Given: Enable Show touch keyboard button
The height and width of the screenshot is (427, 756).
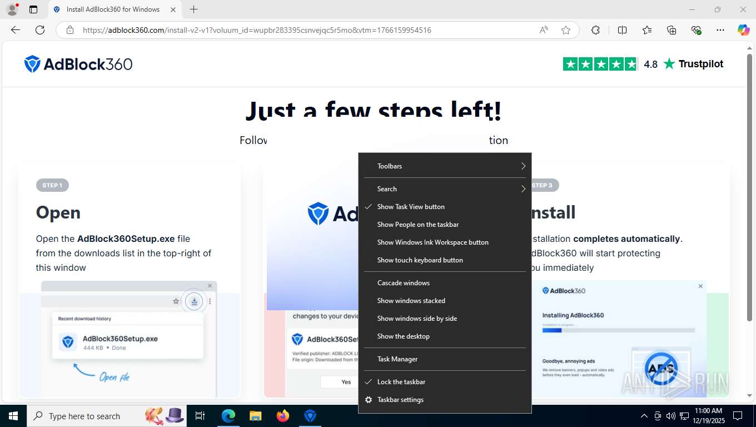Looking at the screenshot, I should click(x=445, y=260).
